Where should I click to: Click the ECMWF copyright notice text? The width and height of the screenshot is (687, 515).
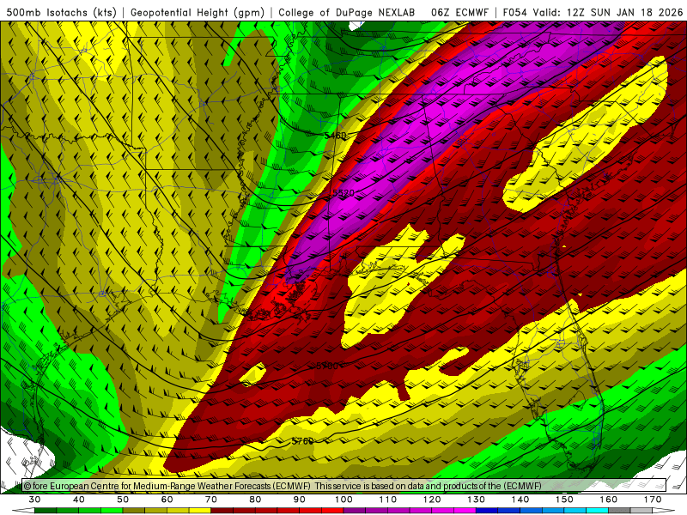tap(283, 486)
